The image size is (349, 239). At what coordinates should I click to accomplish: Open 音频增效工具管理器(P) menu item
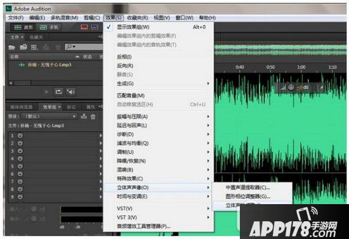tap(159, 226)
